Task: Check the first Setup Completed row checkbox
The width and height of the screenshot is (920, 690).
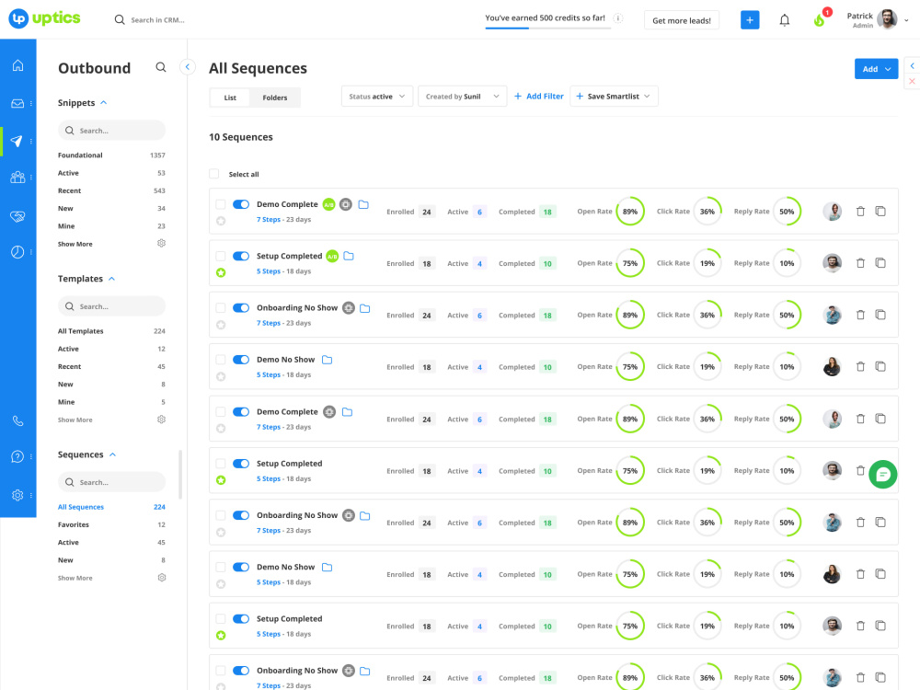Action: coord(221,256)
